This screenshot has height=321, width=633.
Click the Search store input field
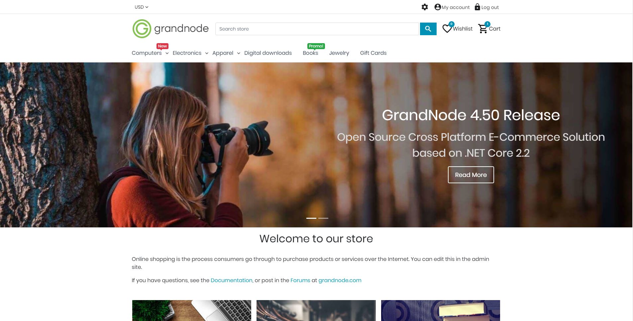317,29
